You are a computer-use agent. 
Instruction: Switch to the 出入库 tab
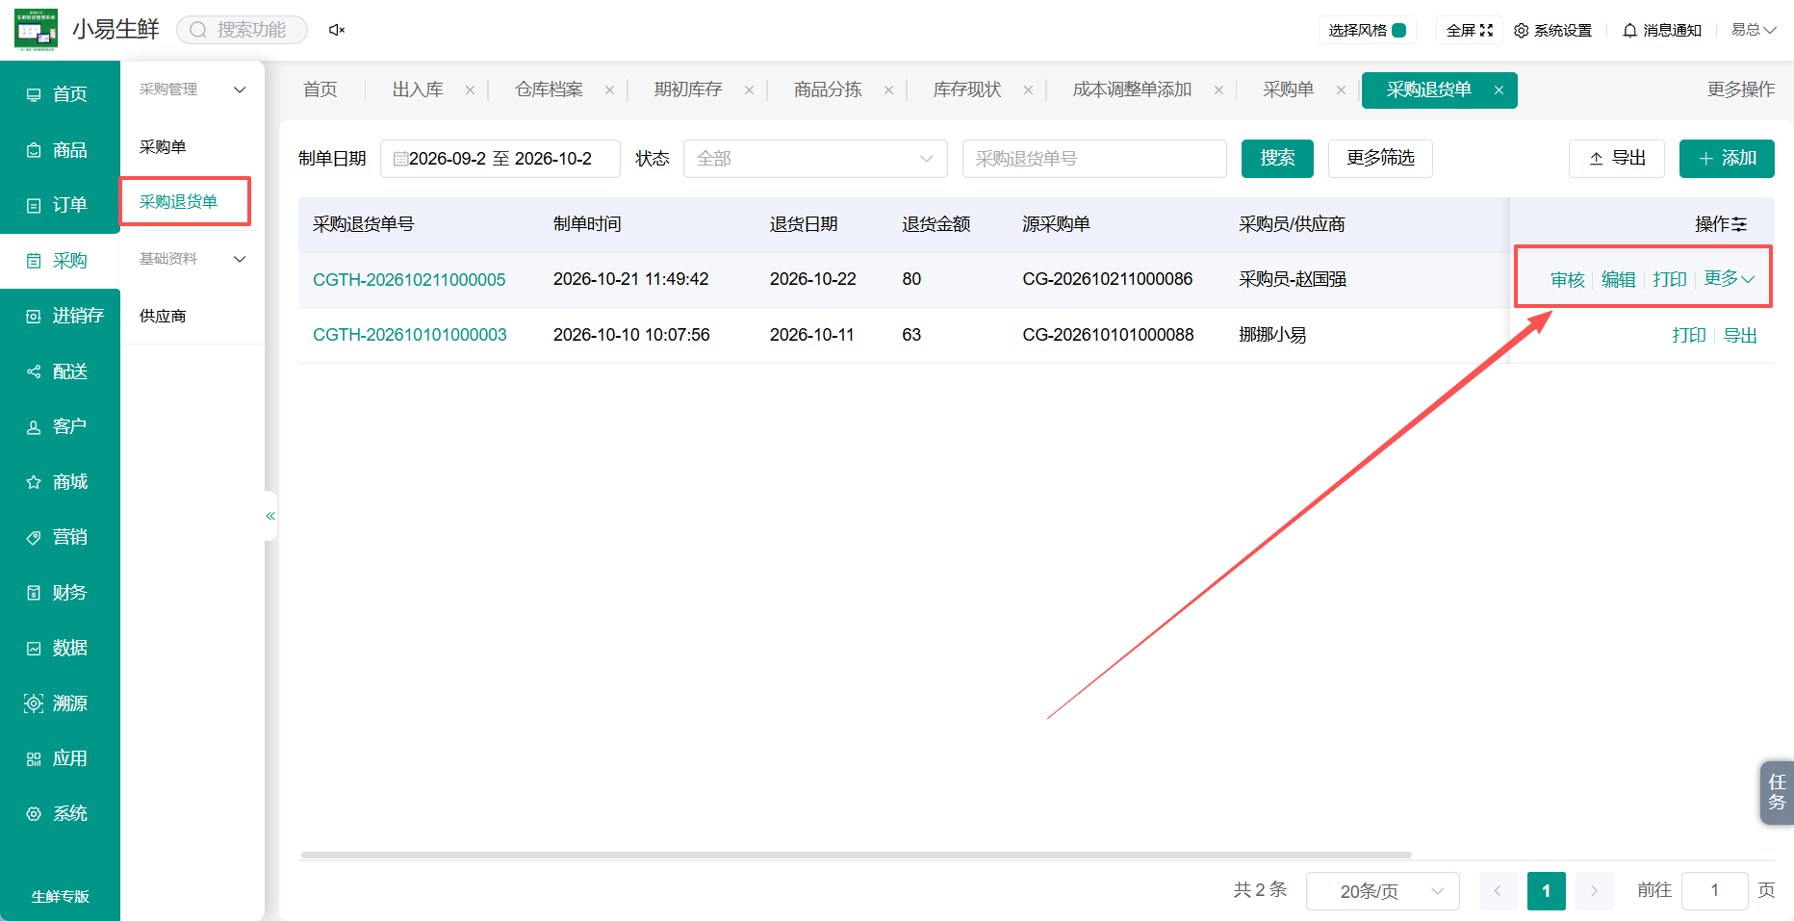[418, 90]
